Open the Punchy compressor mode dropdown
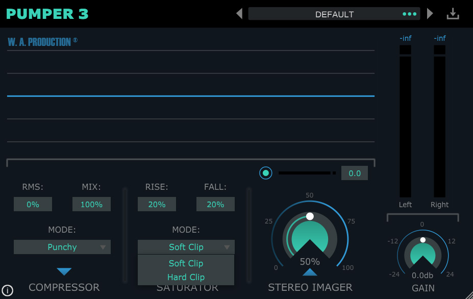 [62, 247]
